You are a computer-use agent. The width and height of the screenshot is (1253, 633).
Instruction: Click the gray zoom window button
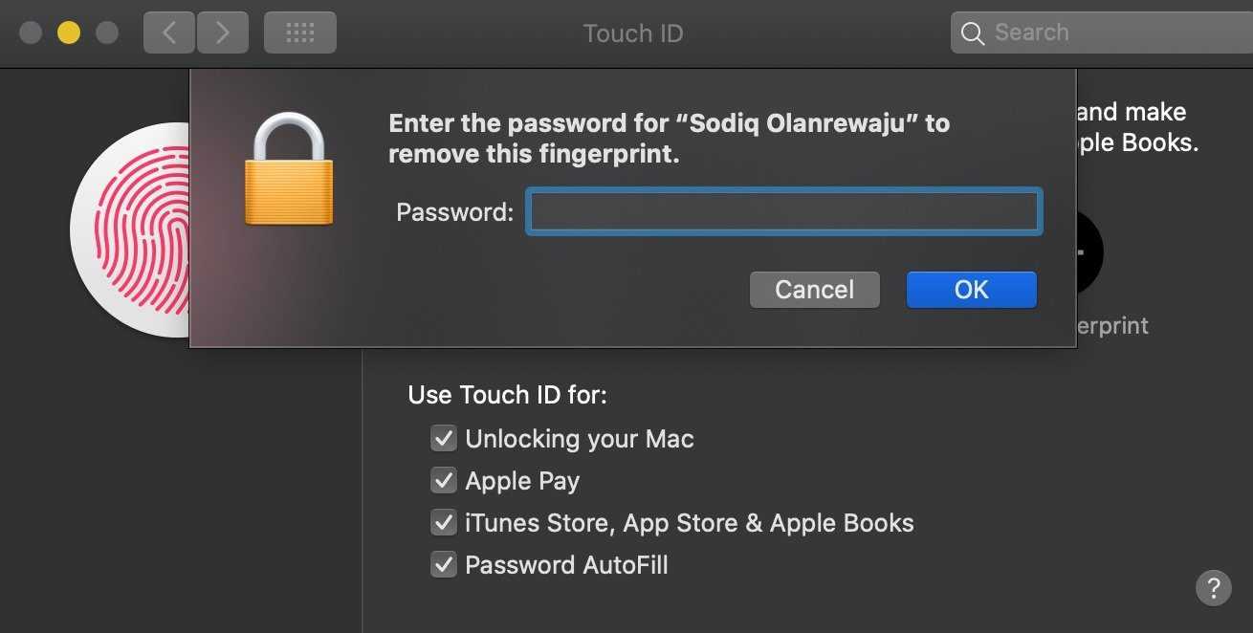[107, 33]
